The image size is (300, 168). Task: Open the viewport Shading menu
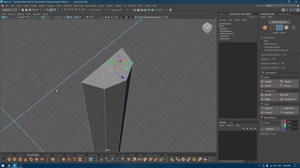coord(11,14)
